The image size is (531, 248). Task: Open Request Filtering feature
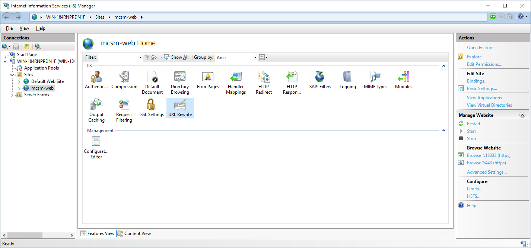124,110
